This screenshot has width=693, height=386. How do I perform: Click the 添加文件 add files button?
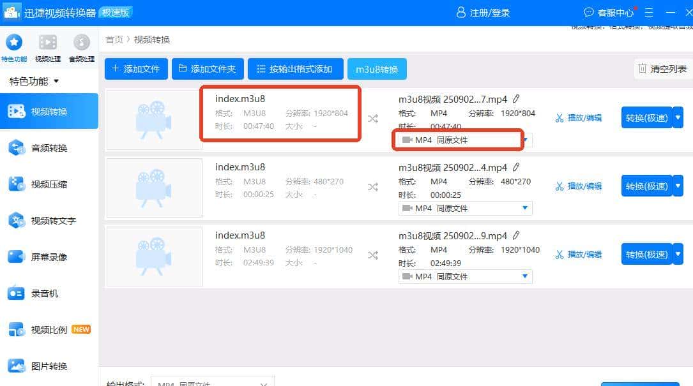136,68
